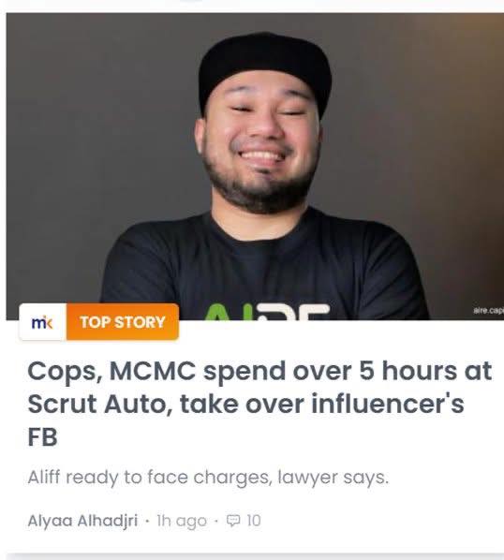Click the word FB in the headline
Screen dimensions: 504x560
[42, 437]
